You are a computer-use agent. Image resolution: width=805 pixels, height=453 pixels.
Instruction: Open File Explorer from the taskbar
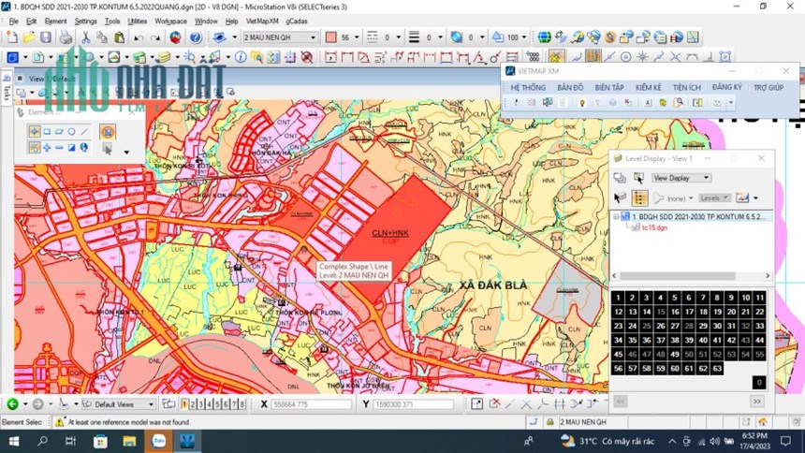coord(129,441)
